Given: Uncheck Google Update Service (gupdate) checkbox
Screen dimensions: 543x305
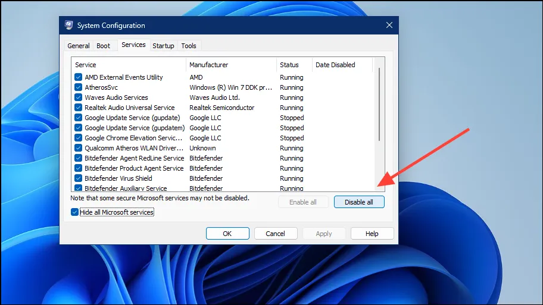Looking at the screenshot, I should (78, 118).
